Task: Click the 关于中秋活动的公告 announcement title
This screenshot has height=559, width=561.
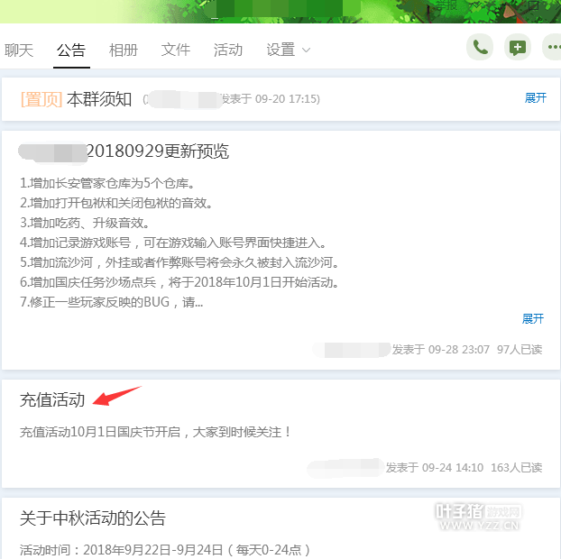Action: 93,518
